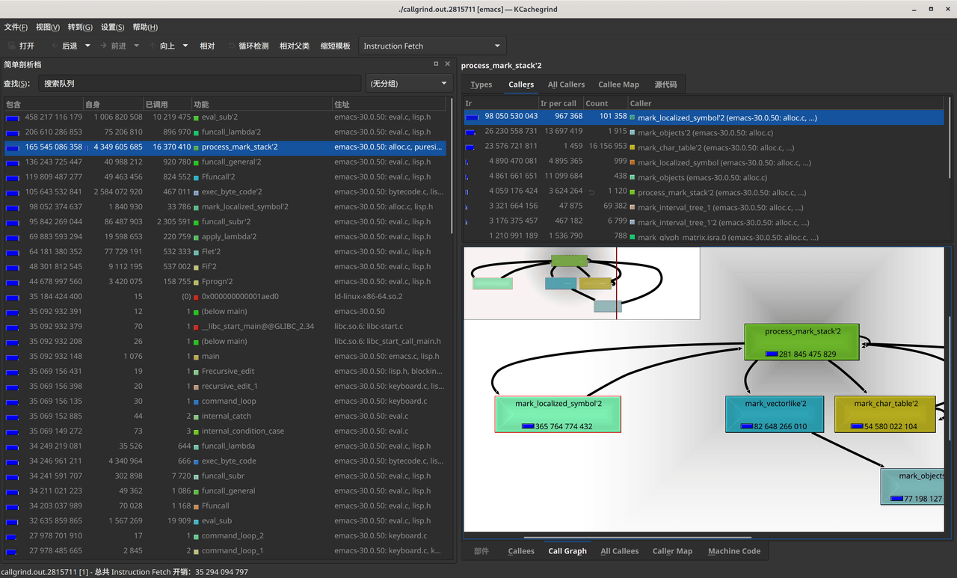This screenshot has height=578, width=957.
Task: Toggle the 缩短模板 shorten templates option
Action: pos(335,46)
